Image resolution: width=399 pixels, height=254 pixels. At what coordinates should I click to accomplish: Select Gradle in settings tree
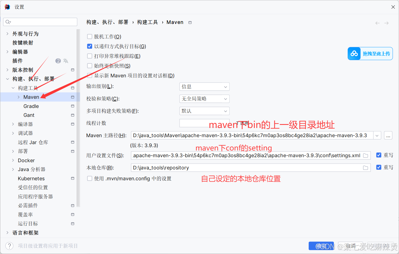coord(31,106)
